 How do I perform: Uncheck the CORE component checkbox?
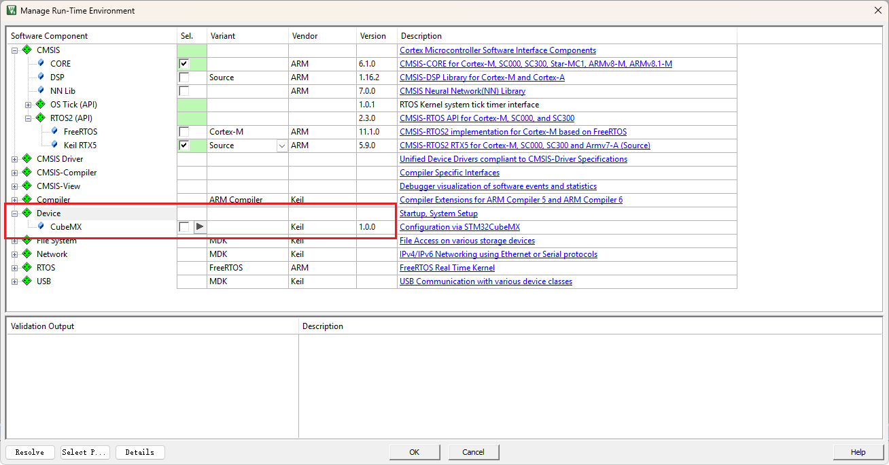[184, 63]
